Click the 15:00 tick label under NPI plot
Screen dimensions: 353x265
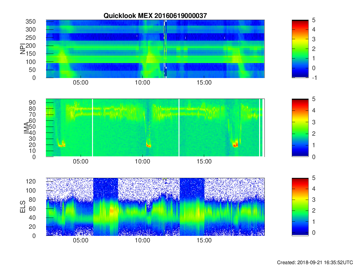click(204, 82)
